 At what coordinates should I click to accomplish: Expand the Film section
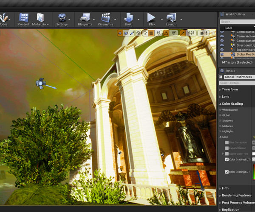(220, 188)
